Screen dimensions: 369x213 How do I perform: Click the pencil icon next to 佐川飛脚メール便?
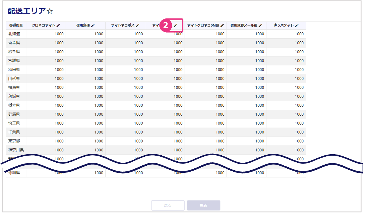260,25
